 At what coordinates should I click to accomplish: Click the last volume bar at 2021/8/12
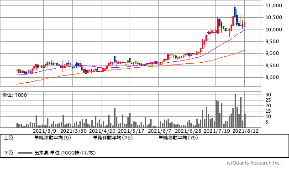245,120
